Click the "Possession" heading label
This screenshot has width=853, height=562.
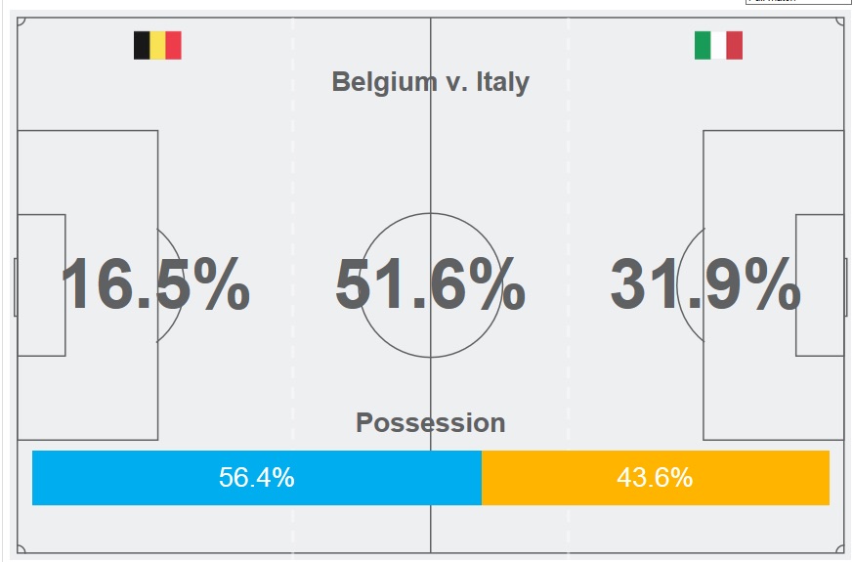tap(430, 423)
